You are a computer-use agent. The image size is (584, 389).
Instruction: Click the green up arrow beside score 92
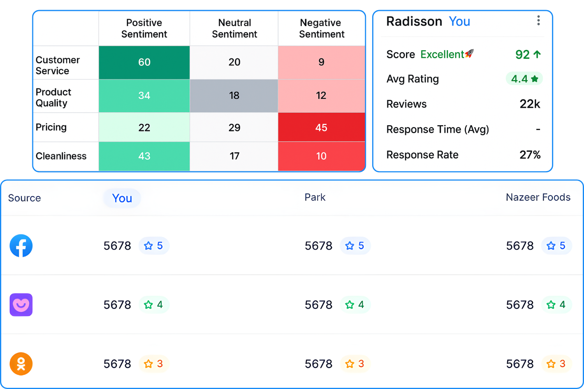[537, 54]
